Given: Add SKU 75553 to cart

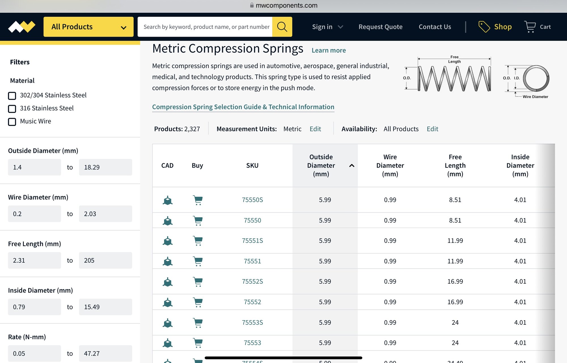Looking at the screenshot, I should coord(198,343).
